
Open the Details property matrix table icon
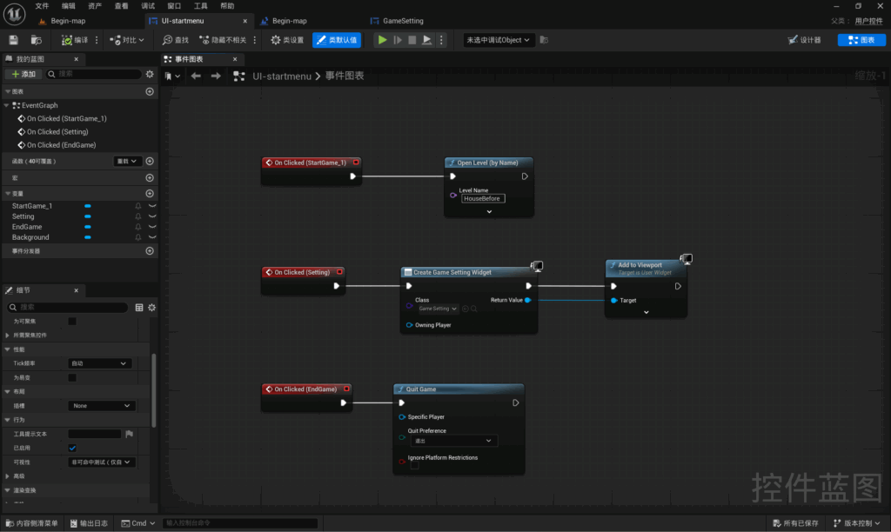(x=139, y=307)
